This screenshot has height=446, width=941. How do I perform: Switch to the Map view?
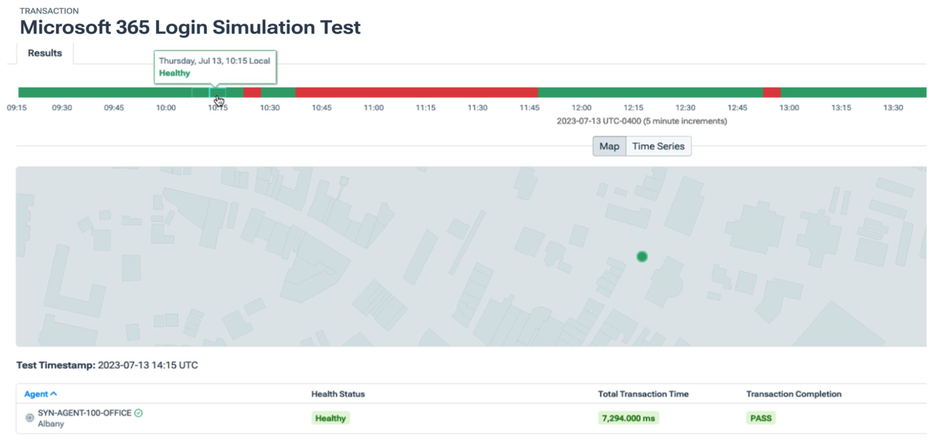[609, 146]
